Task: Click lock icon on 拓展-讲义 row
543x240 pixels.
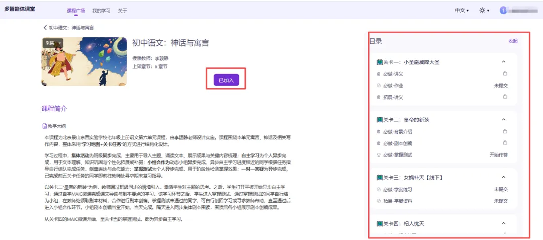Action: [x=505, y=96]
